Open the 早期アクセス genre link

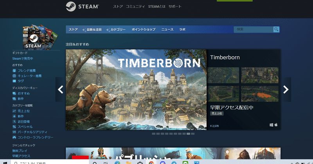pos(21,156)
